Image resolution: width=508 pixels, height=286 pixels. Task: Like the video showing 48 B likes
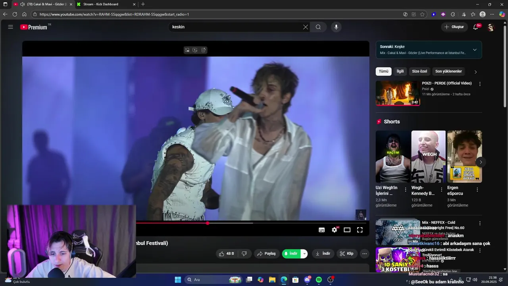click(x=227, y=253)
